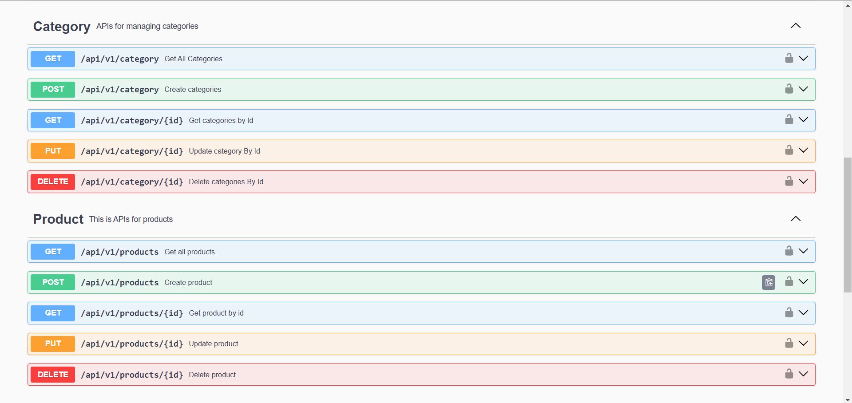Collapse the Category section

(795, 25)
